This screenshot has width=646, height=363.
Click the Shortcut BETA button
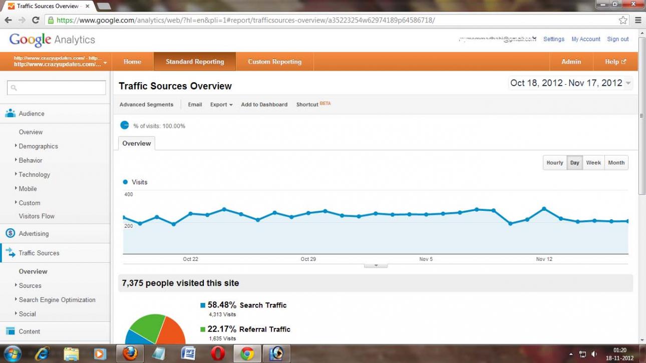click(x=313, y=104)
